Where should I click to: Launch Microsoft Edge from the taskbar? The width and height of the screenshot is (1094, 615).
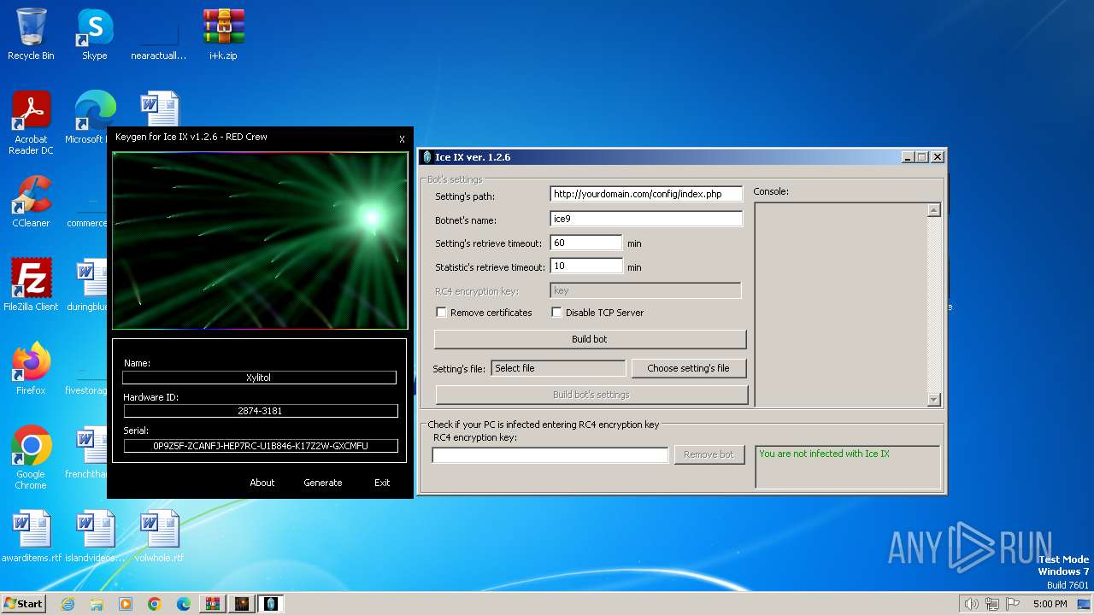click(x=184, y=604)
